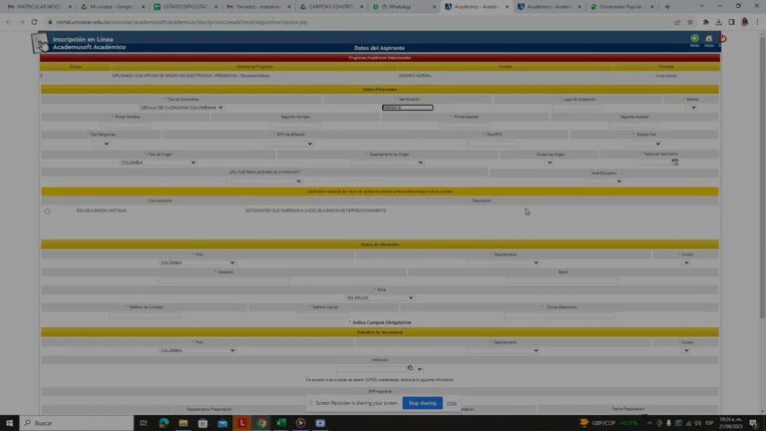The image size is (766, 431).
Task: Switch to the LISTADO DIFICULTAD tab
Action: [186, 7]
